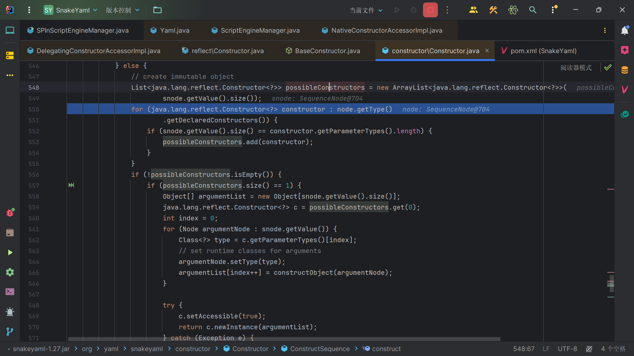Click the inspections green checkmark widget
The image size is (634, 356).
coord(608,68)
